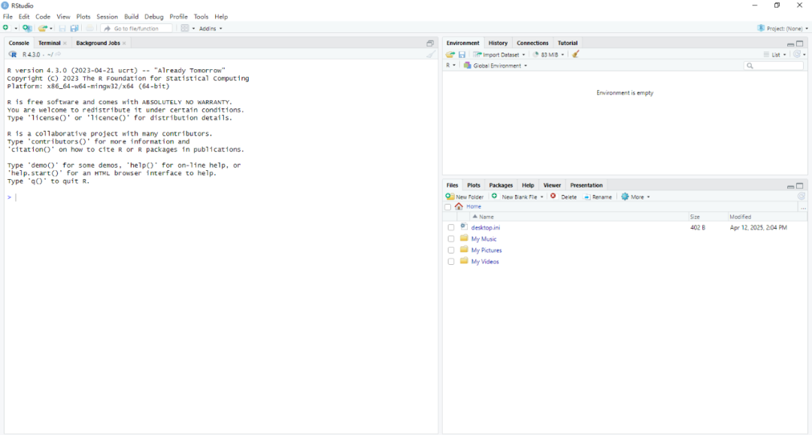Click the workspace panes layout grid icon

click(x=185, y=29)
